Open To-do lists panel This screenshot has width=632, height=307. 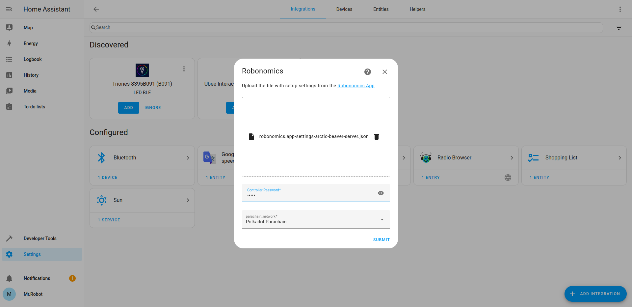click(42, 107)
